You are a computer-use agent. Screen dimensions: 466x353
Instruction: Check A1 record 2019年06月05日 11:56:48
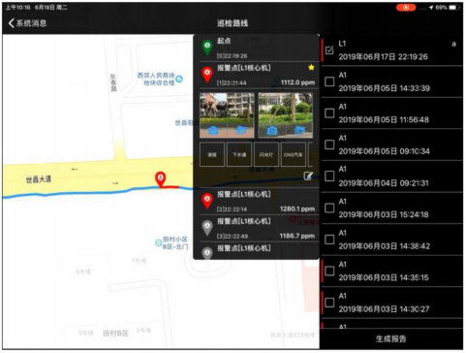(x=329, y=113)
